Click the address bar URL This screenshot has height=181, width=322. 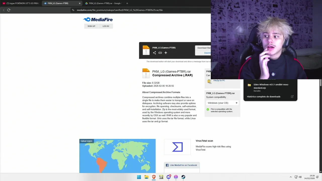coord(120,10)
